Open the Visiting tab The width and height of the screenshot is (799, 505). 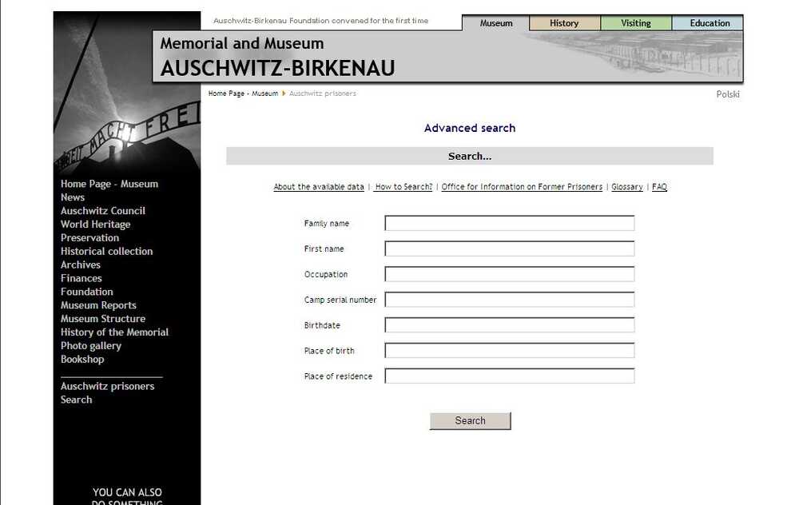(636, 23)
